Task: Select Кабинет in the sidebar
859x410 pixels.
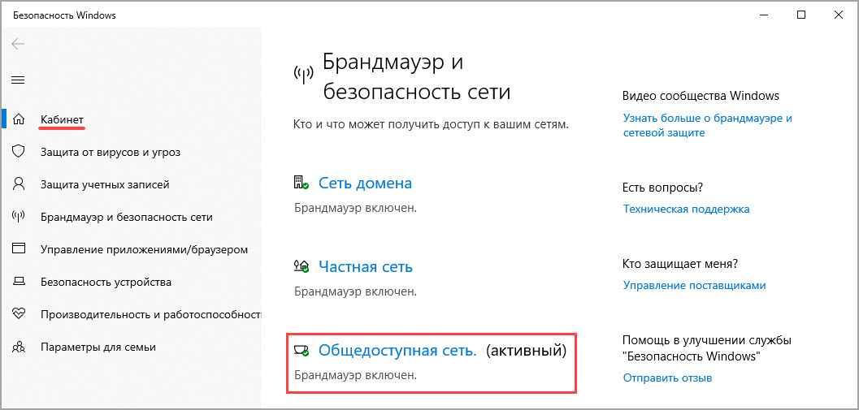Action: point(62,119)
